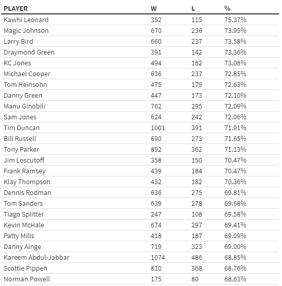Image resolution: width=282 pixels, height=286 pixels.
Task: Click Bill Russell's 71.65% cell
Action: [x=235, y=138]
